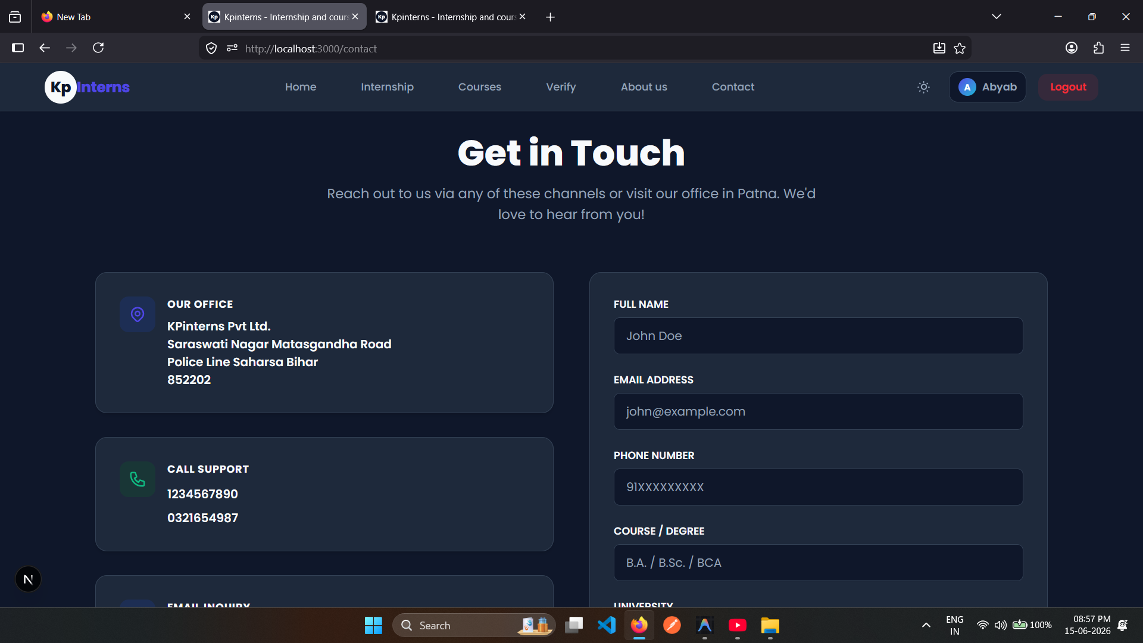Open the Internship nav link
The height and width of the screenshot is (643, 1143).
387,87
